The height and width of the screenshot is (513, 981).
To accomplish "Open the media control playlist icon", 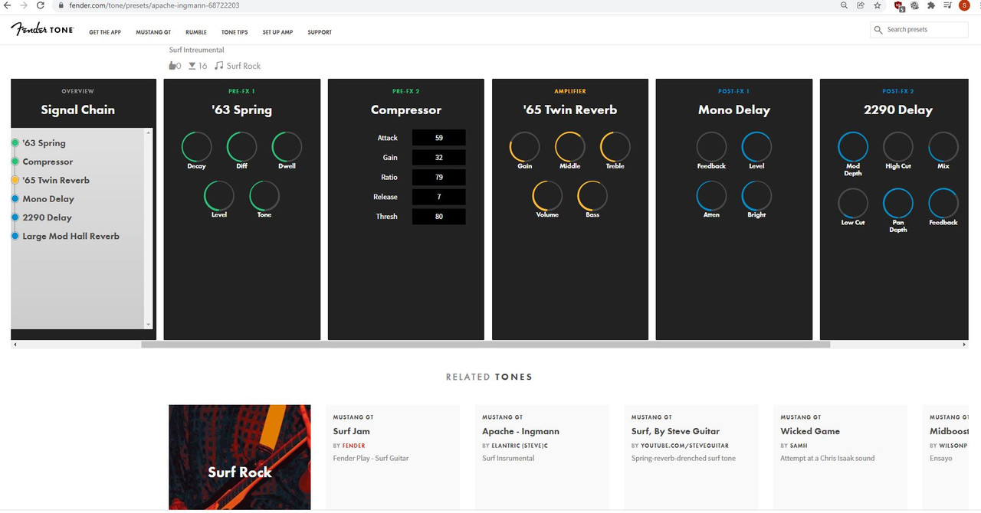I will point(947,5).
